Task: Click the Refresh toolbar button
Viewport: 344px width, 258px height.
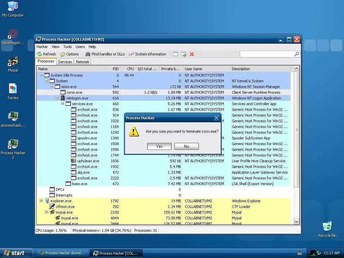Action: 46,54
